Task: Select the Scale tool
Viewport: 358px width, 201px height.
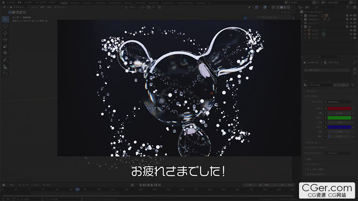Action: [5, 46]
